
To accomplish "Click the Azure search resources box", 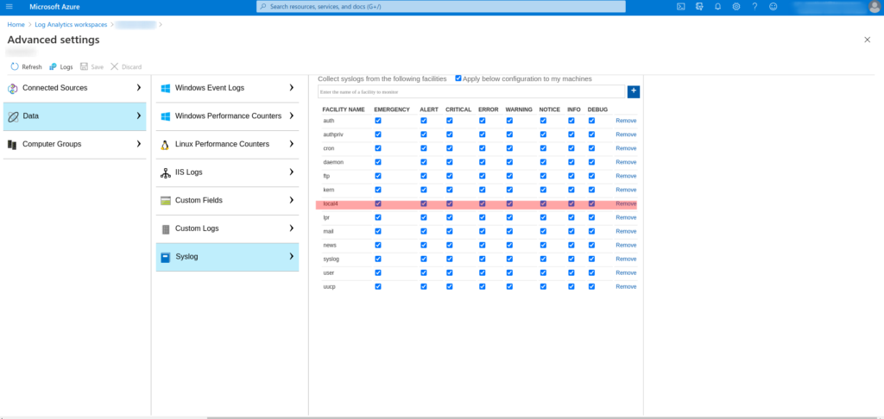I will (x=441, y=7).
